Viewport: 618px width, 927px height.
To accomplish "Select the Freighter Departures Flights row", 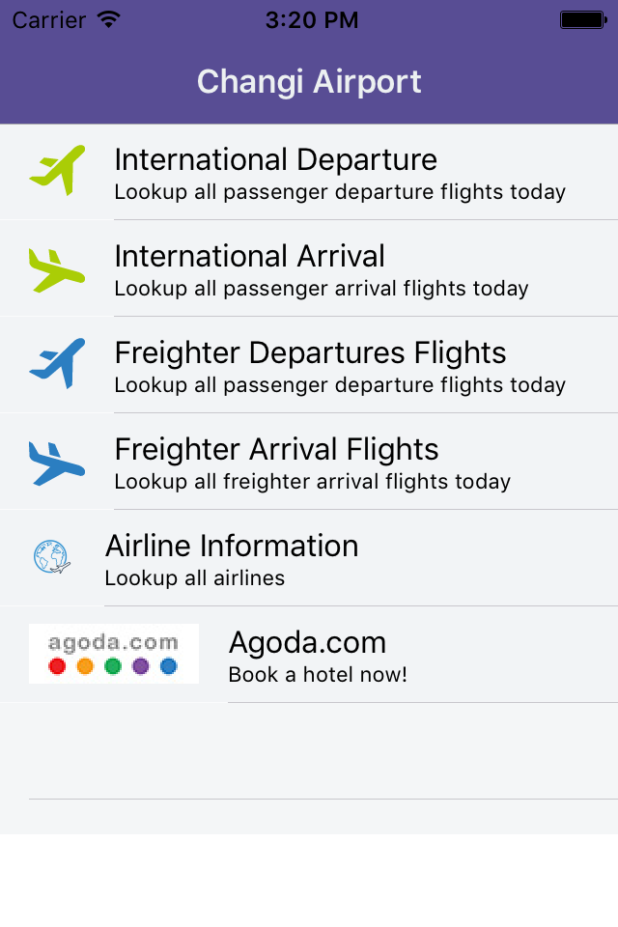I will point(309,363).
